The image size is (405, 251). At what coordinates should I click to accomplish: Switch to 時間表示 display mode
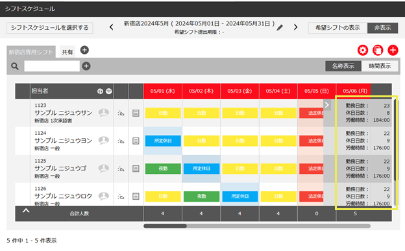[x=380, y=66]
